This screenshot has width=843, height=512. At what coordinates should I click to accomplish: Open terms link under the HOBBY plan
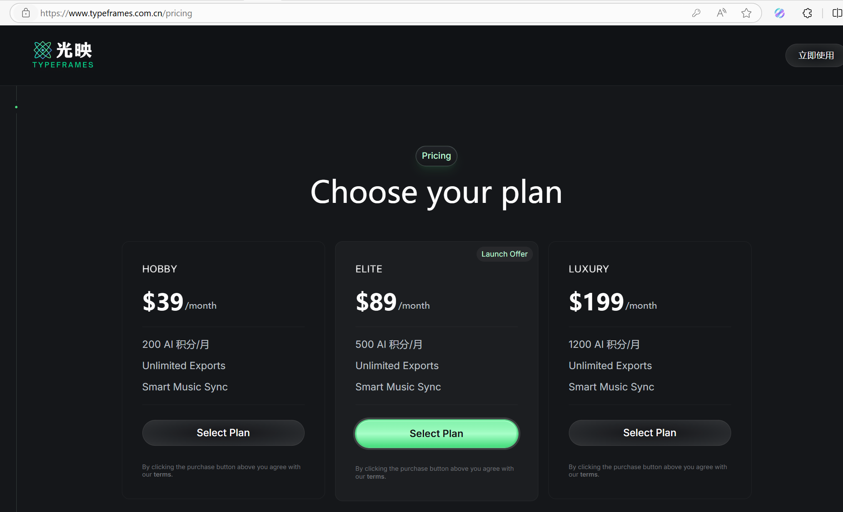pyautogui.click(x=162, y=475)
